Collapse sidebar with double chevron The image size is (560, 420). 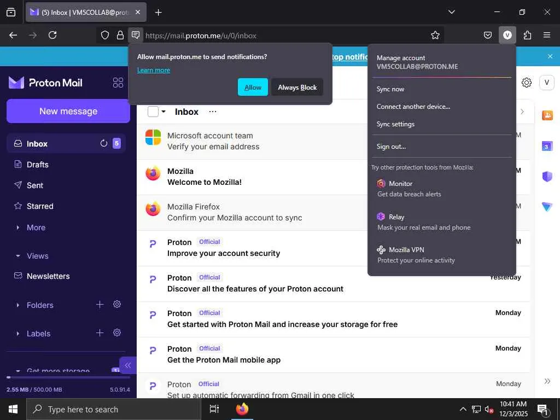tap(128, 365)
